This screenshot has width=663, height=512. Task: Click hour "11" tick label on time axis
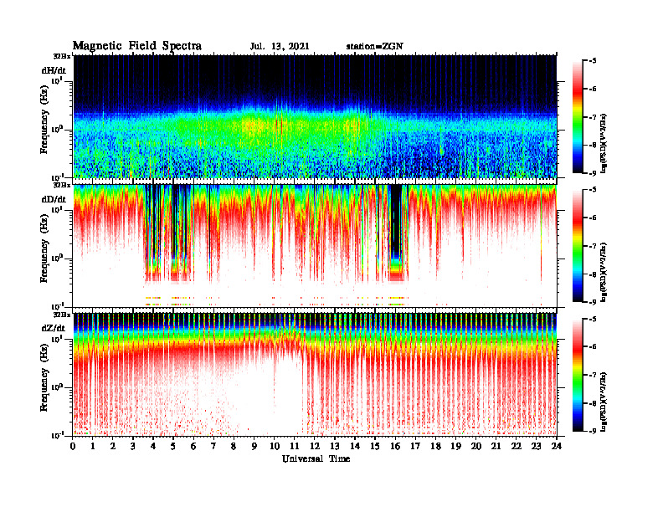(x=295, y=446)
